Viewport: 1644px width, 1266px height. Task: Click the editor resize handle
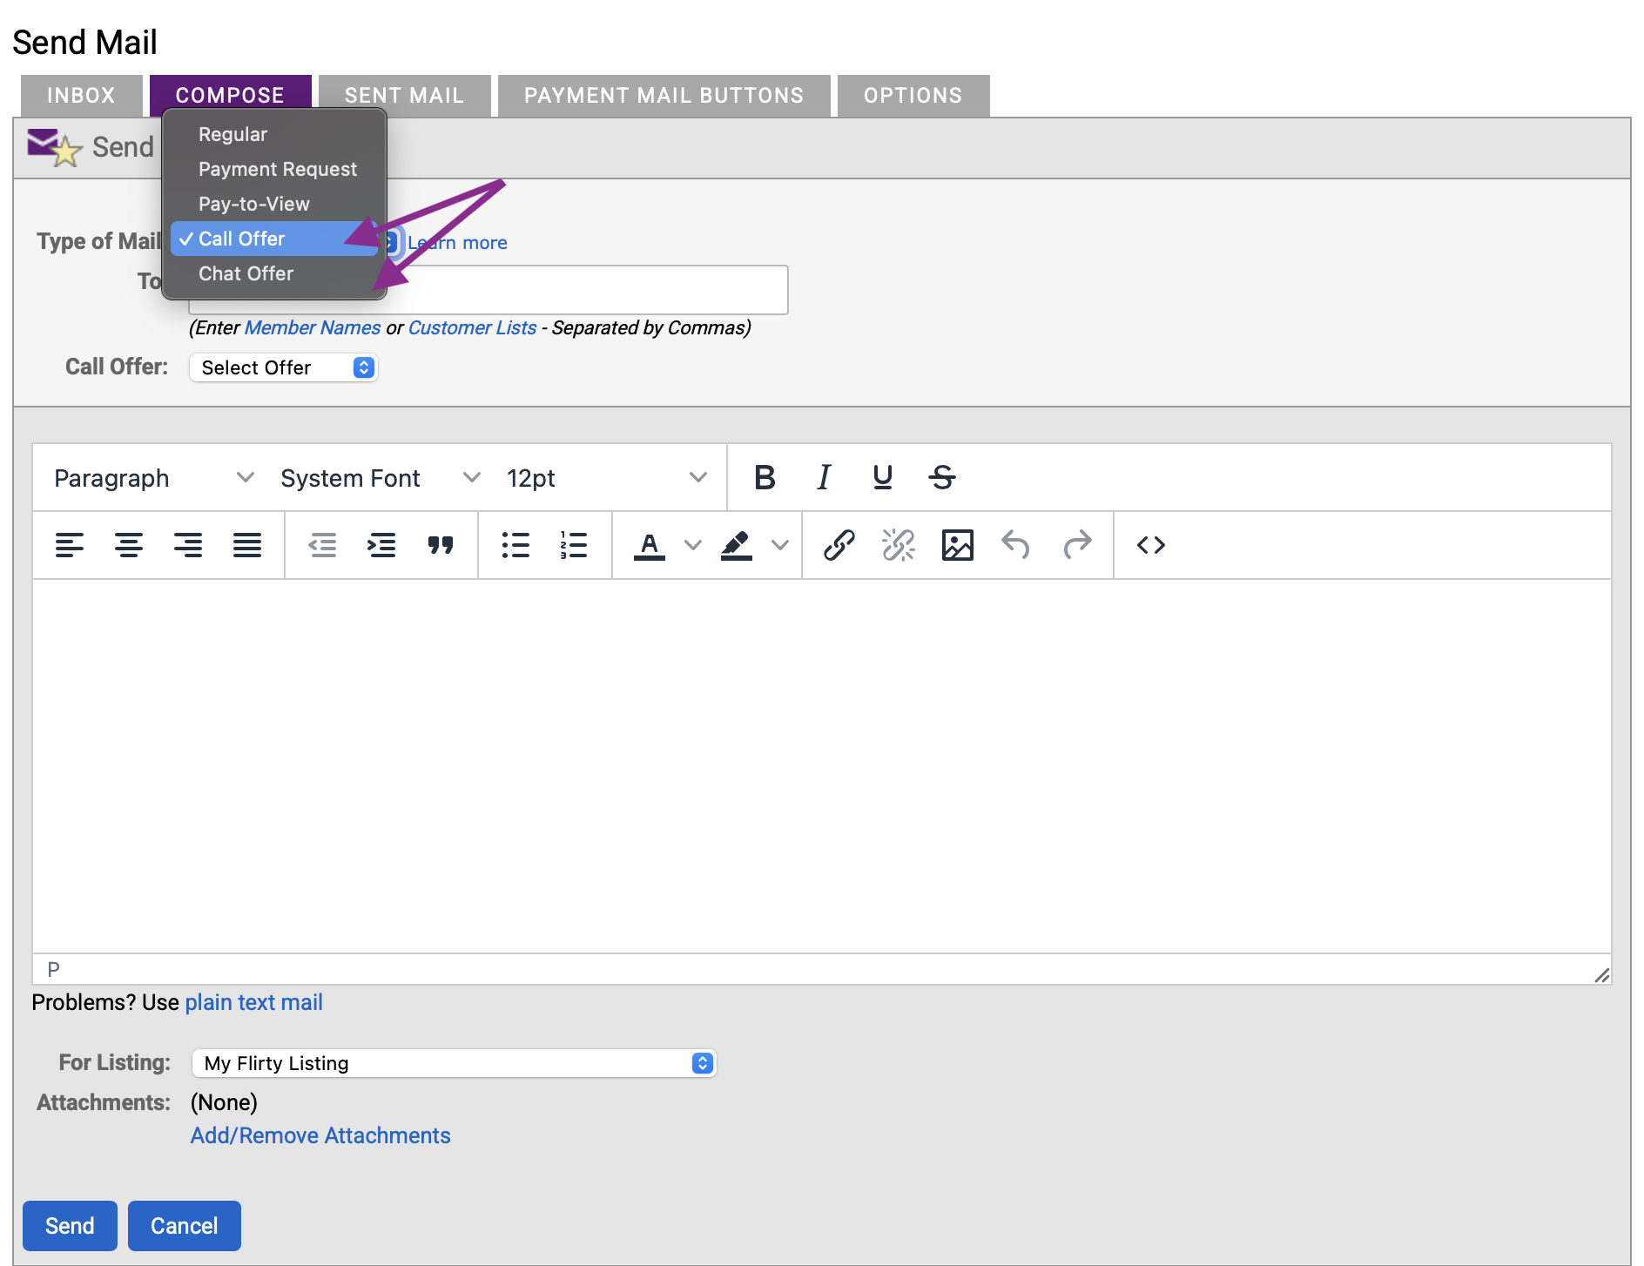coord(1601,975)
